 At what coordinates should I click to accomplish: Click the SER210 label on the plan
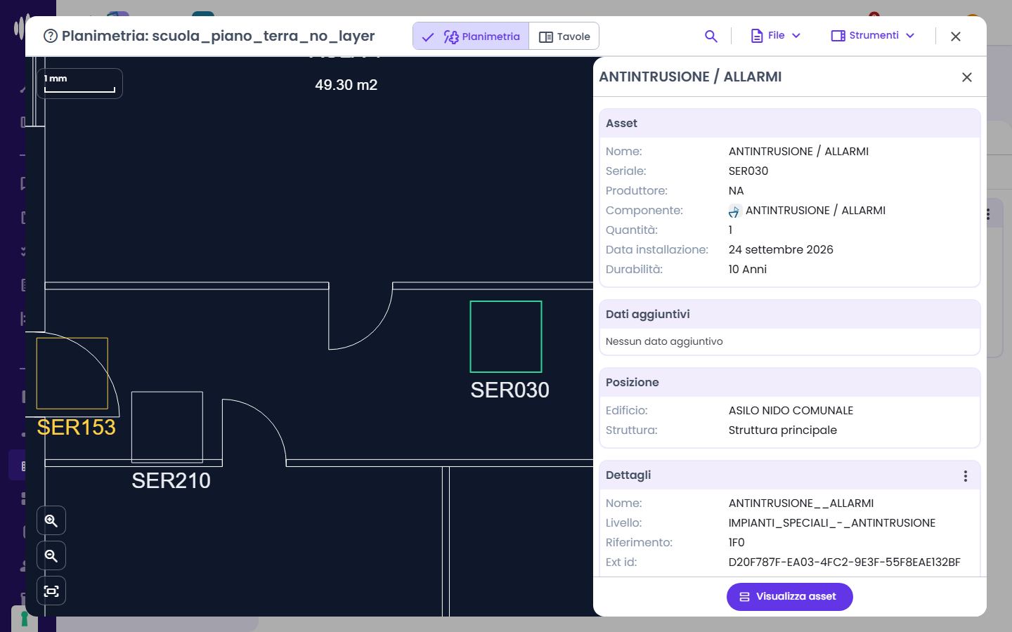171,481
